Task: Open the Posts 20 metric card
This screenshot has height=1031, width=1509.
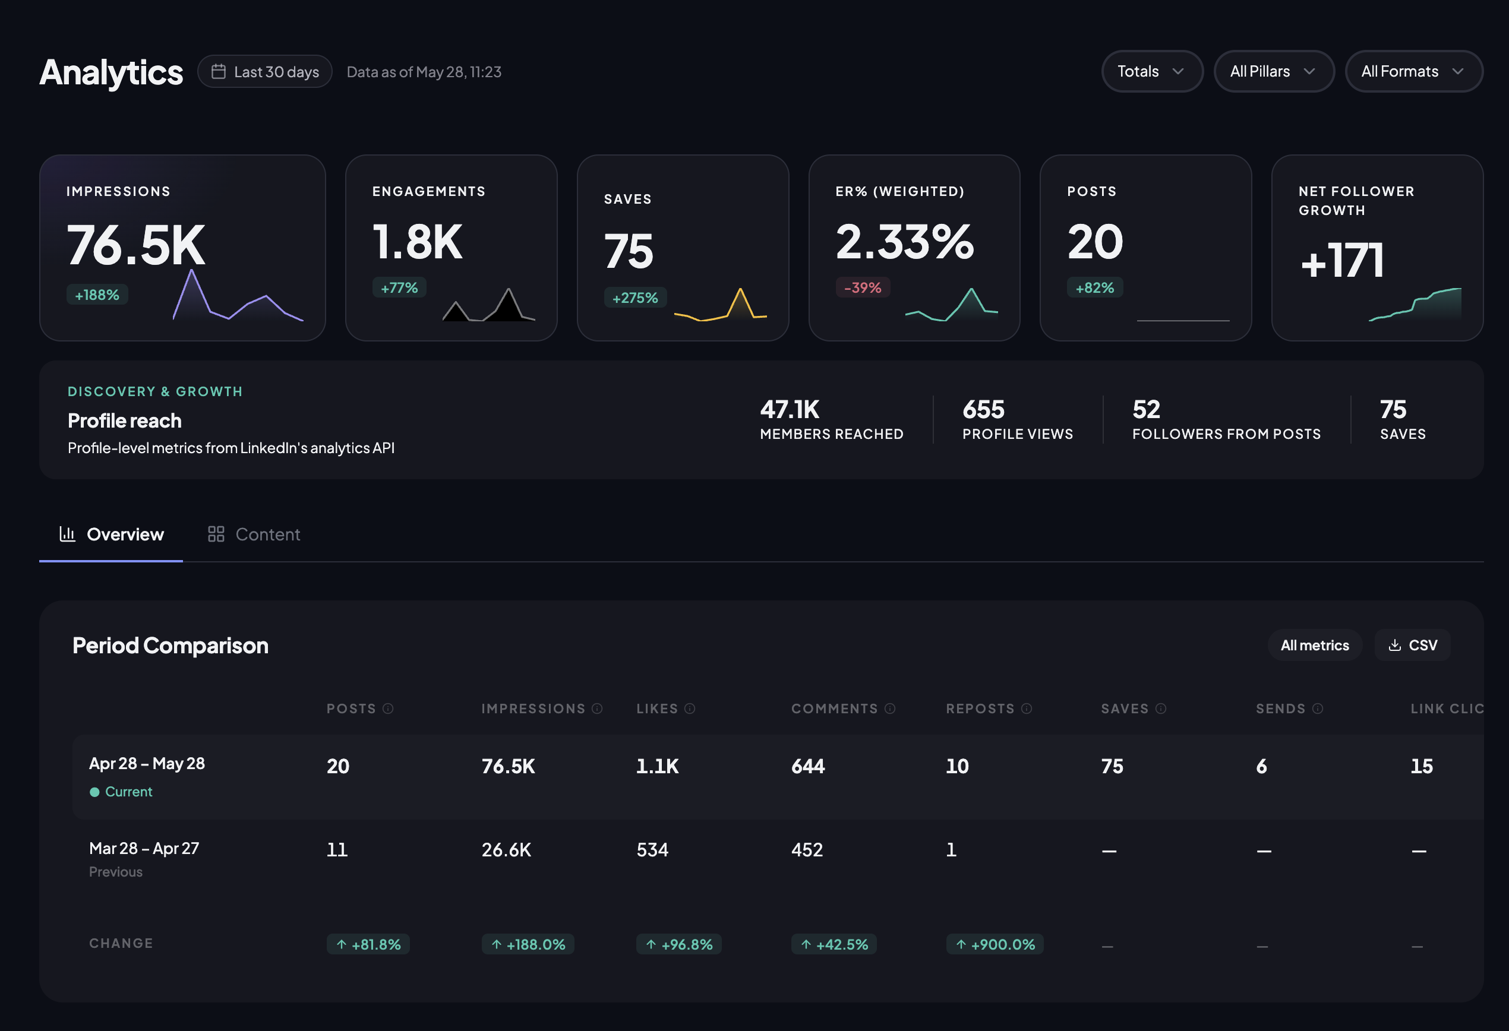Action: point(1145,248)
